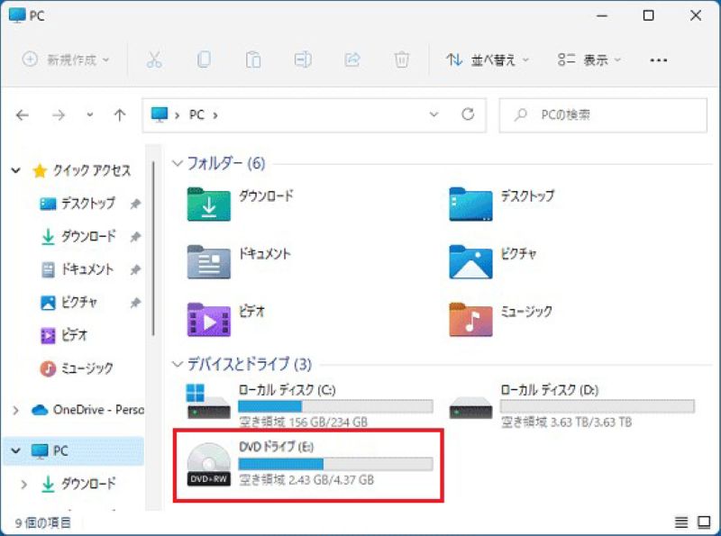Image resolution: width=721 pixels, height=536 pixels.
Task: Collapse the フォルダー (6) section
Action: 178,163
